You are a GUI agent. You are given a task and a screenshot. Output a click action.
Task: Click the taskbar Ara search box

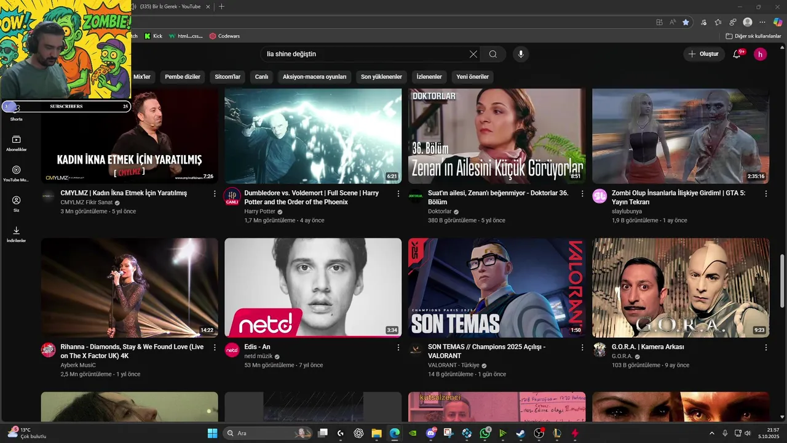269,433
